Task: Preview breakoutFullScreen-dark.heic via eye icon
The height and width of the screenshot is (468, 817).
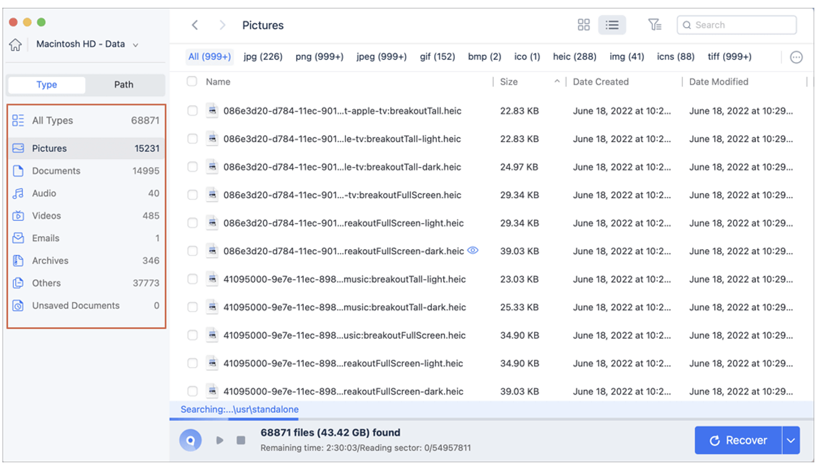Action: click(473, 251)
